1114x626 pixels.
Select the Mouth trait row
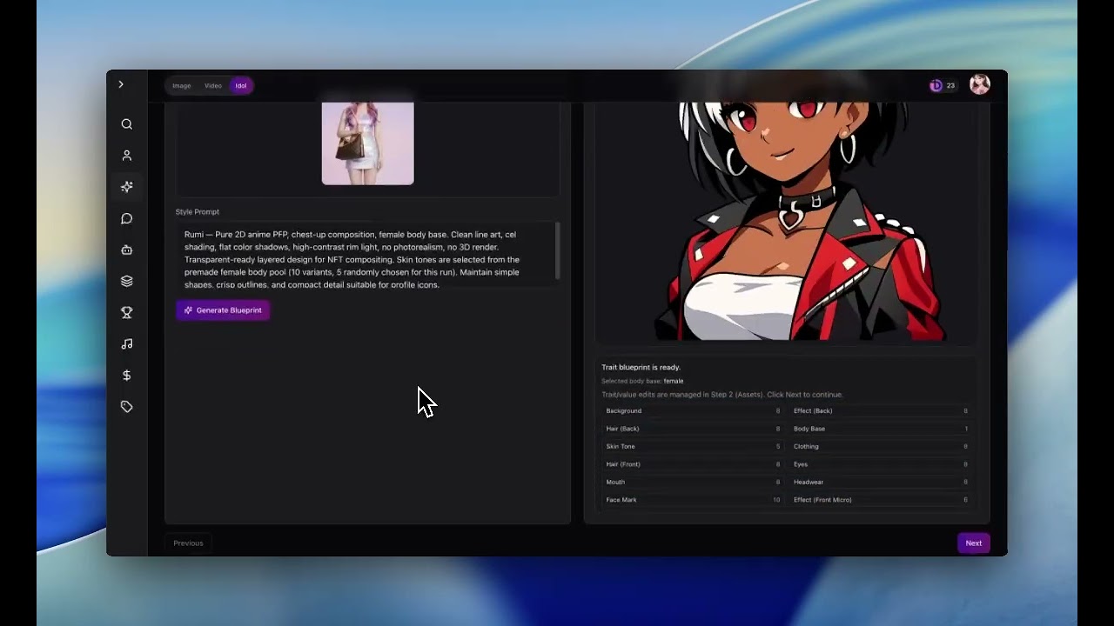pos(693,482)
